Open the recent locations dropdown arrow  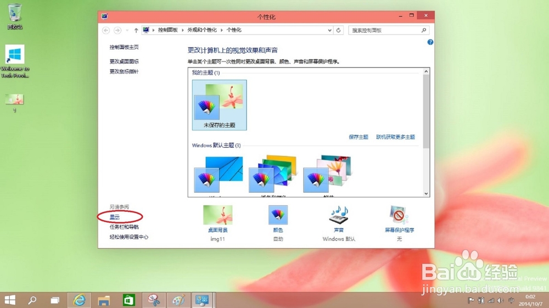coord(127,30)
